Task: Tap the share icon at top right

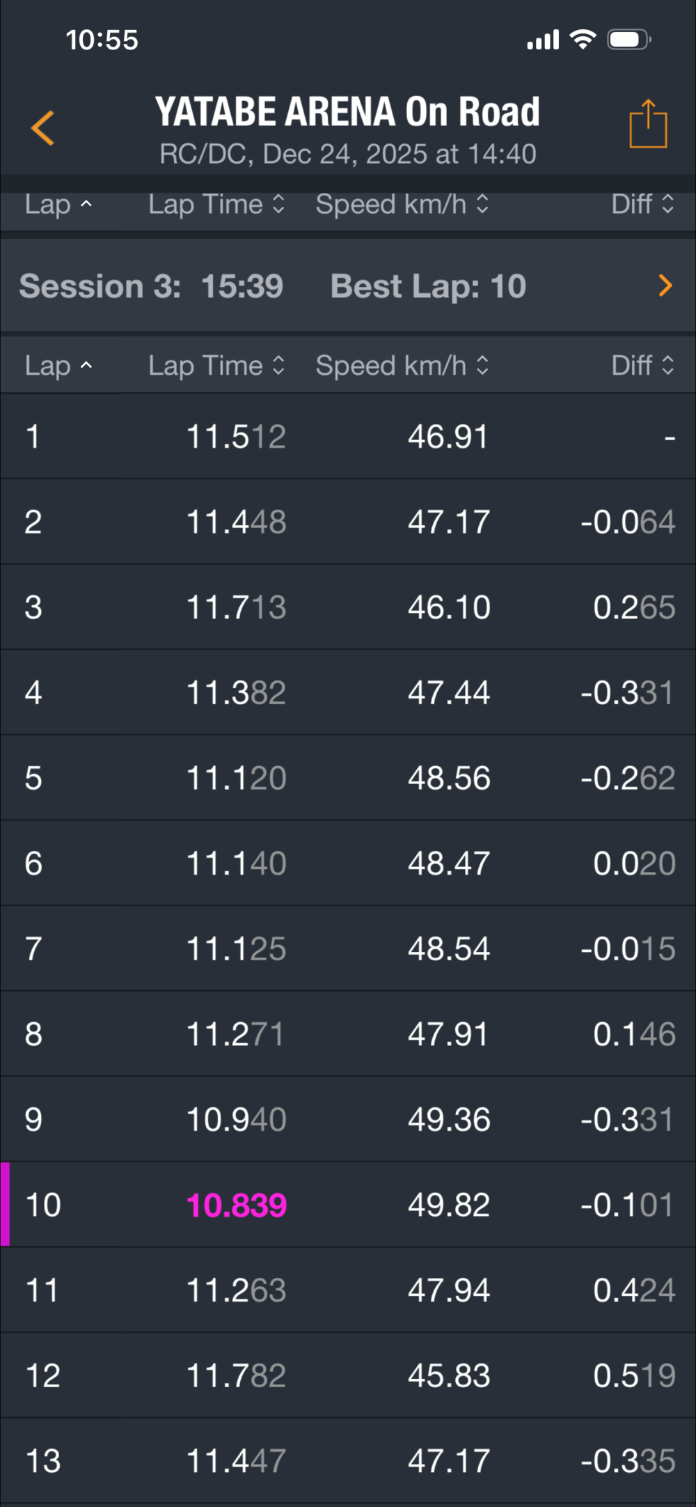Action: (x=648, y=125)
